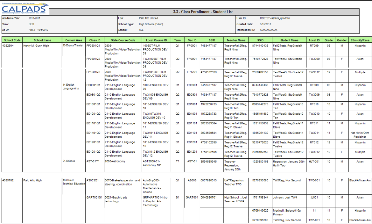
Task: Select class ID GART001S1
Action: 95,198
